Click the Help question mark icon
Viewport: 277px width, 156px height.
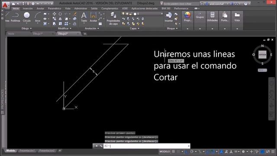click(246, 4)
